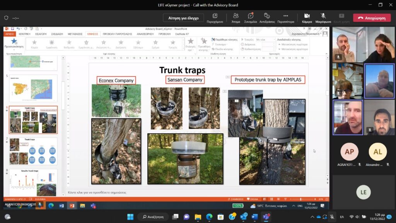
Task: Leave the meeting with Αποχώρηση button
Action: pyautogui.click(x=372, y=18)
